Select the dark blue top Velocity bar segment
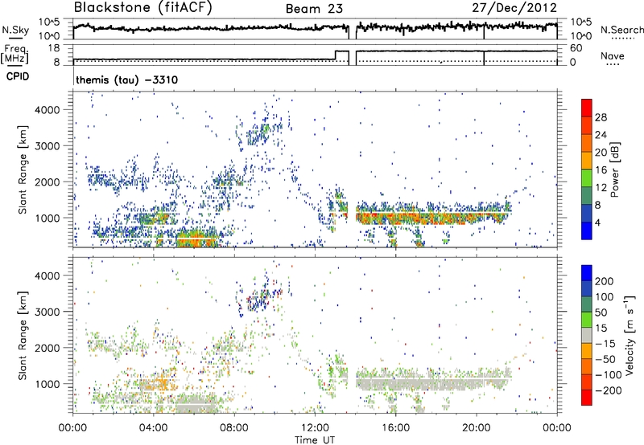Viewport: 644px width, 445px height. pyautogui.click(x=587, y=273)
